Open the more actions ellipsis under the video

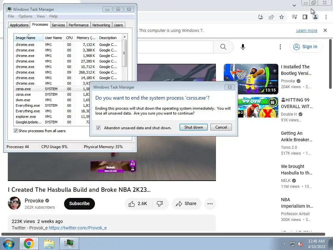(x=210, y=204)
